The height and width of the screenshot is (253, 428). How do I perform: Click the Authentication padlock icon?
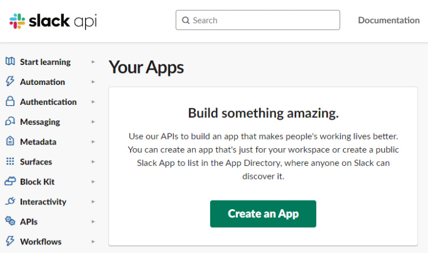10,101
